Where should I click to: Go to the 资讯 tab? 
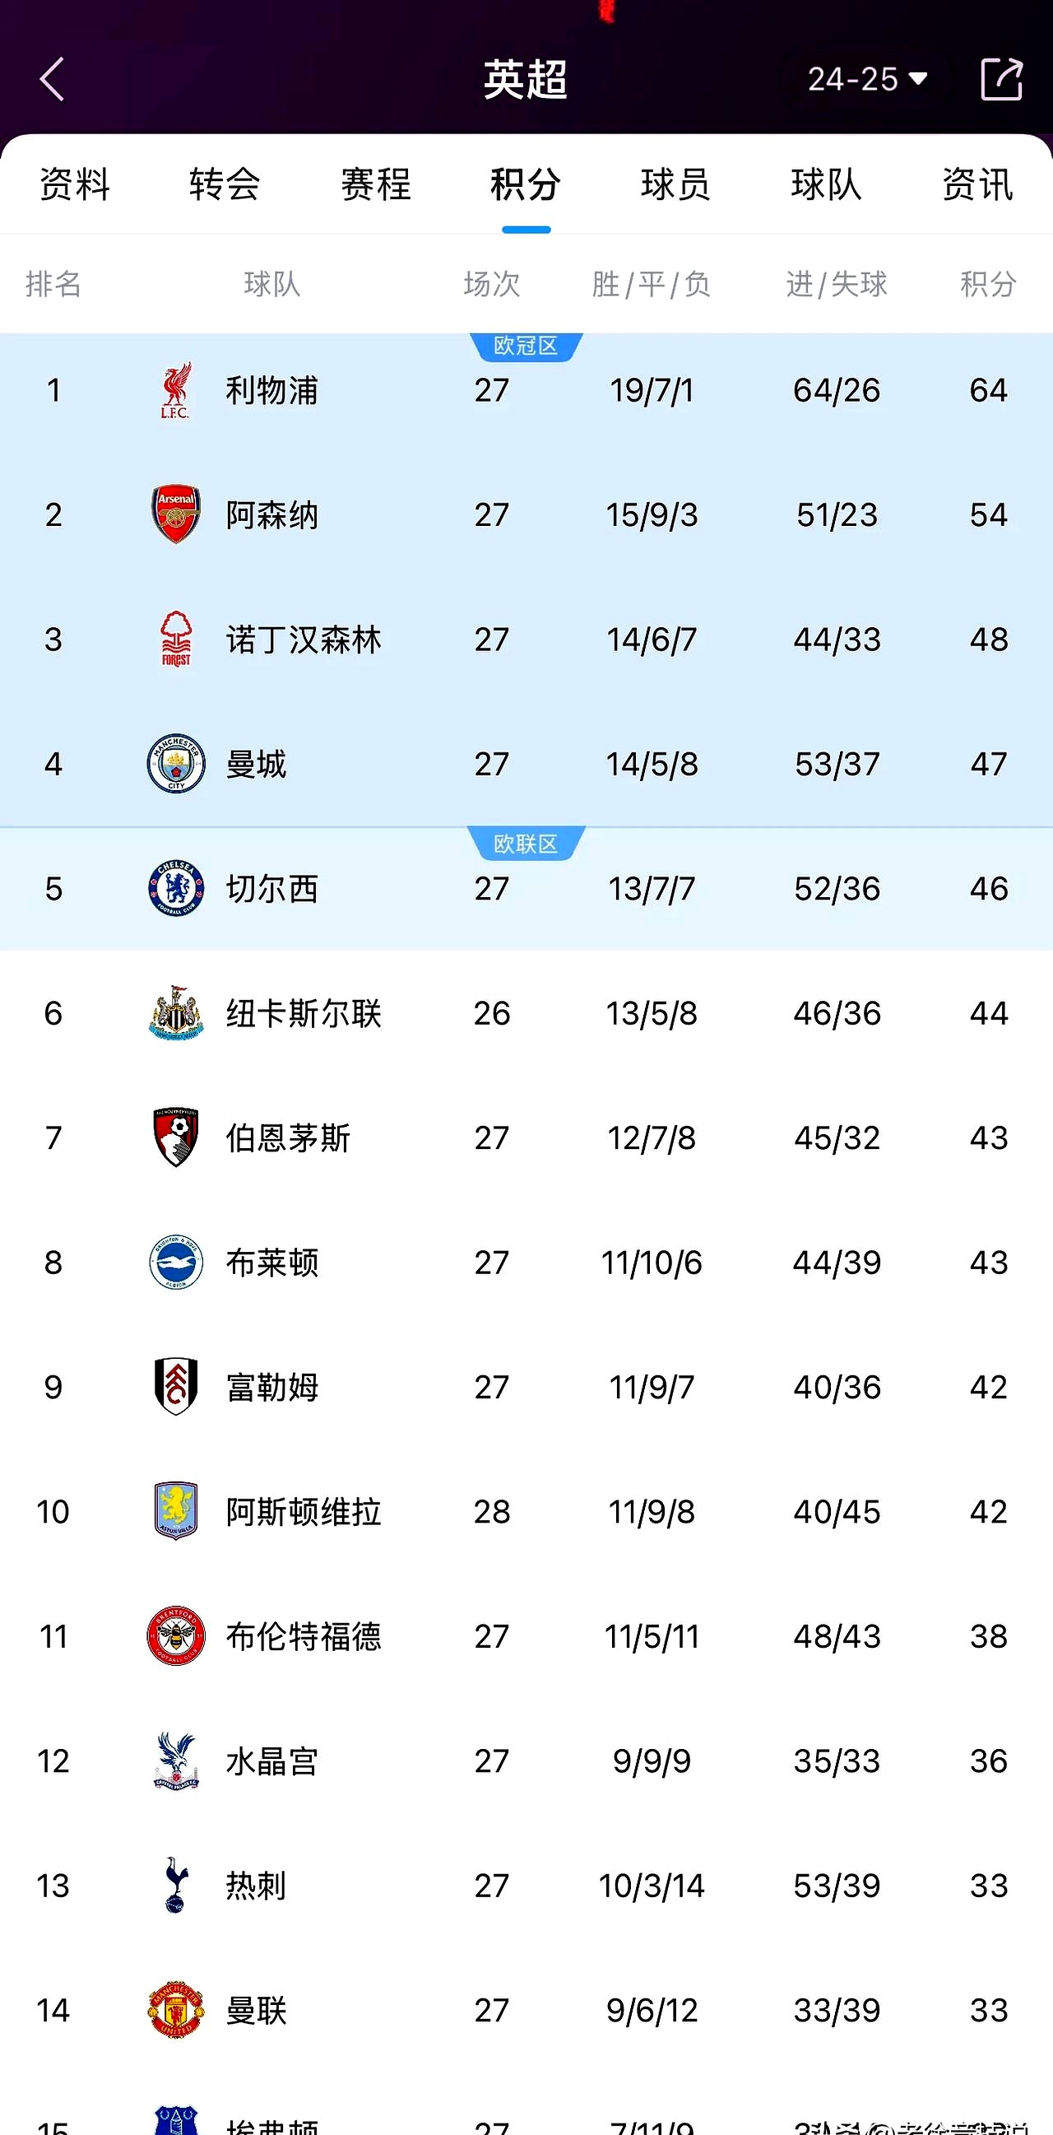(976, 184)
